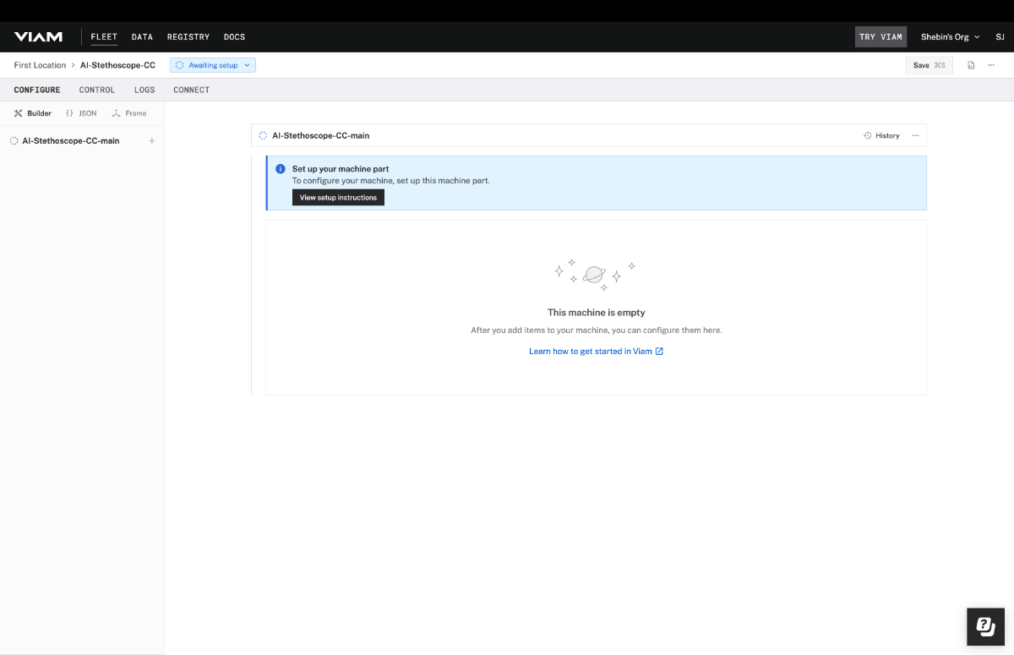
Task: Click the status spinner icon in the card header
Action: 263,135
